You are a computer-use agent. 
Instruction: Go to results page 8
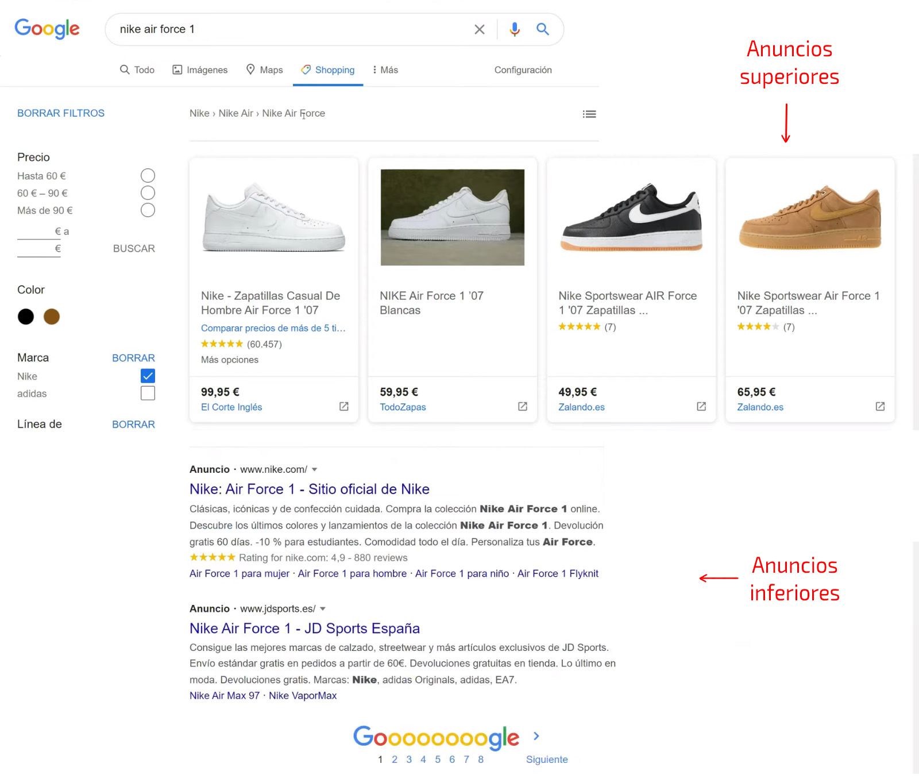tap(481, 759)
